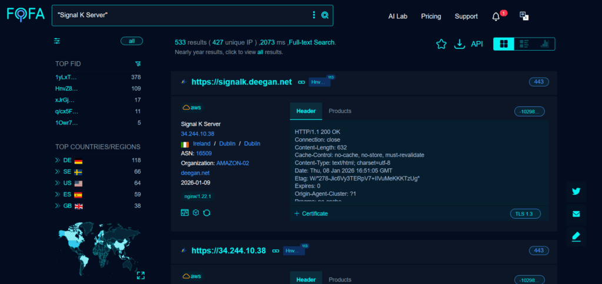The width and height of the screenshot is (602, 284).
Task: Expand GB country row
Action: (58, 206)
